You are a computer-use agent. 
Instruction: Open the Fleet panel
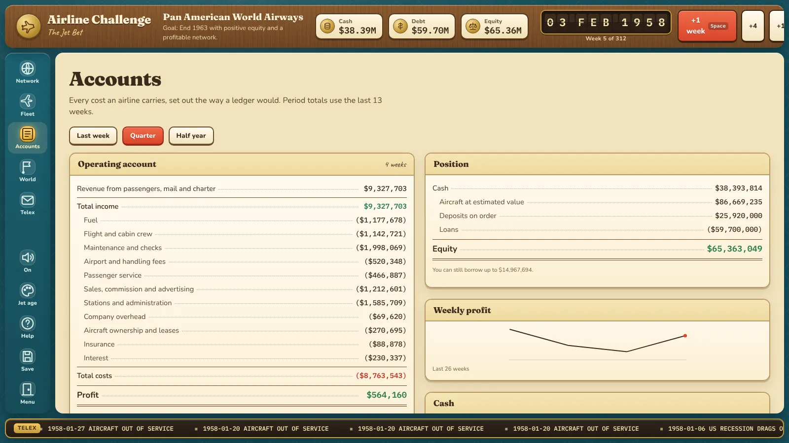pos(28,105)
